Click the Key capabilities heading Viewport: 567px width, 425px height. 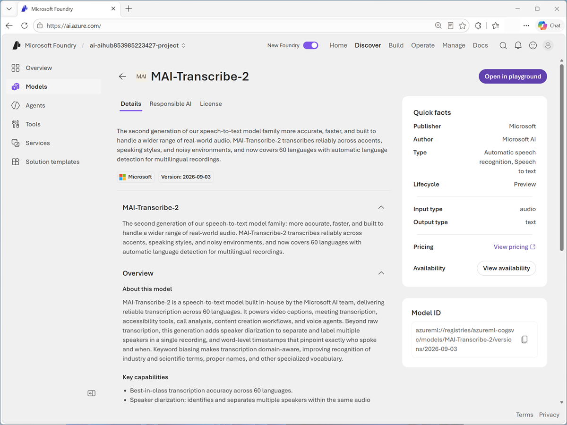coord(145,377)
